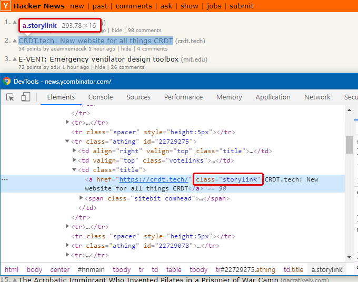358x282 pixels.
Task: Open the 4 comments link
Action: coord(152,49)
